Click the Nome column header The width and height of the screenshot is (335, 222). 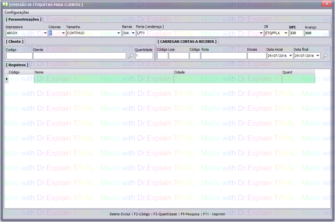coord(104,72)
